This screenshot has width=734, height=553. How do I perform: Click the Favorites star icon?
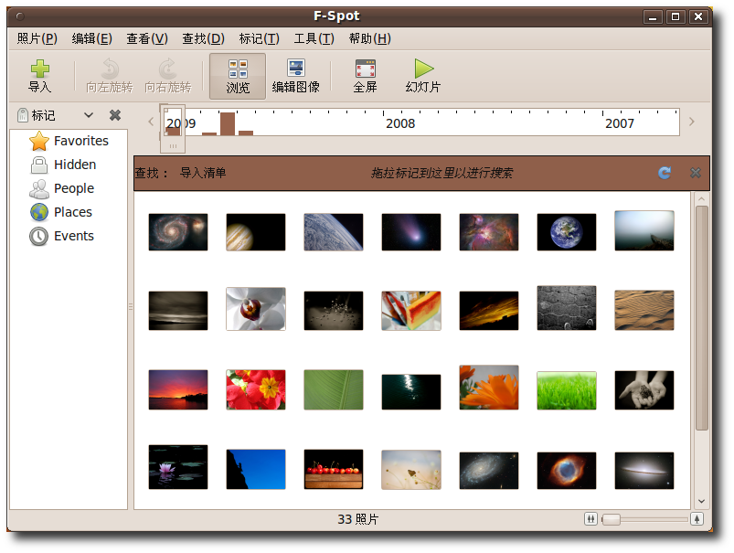point(39,141)
